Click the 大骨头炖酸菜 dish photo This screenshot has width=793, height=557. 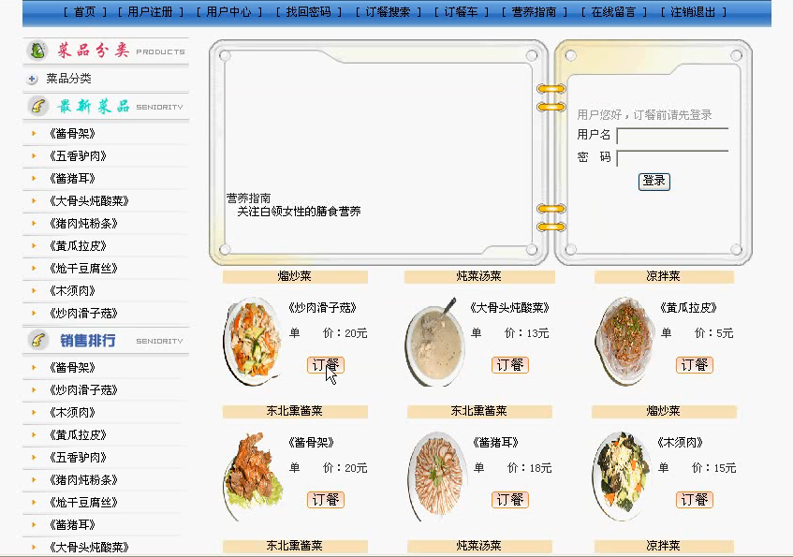(x=435, y=342)
